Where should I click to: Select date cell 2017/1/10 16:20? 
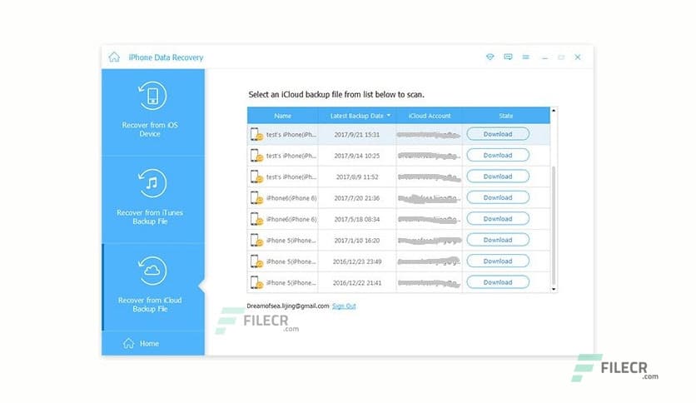tap(357, 241)
